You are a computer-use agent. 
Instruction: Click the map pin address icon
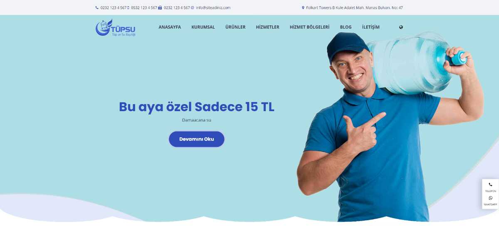[303, 7]
